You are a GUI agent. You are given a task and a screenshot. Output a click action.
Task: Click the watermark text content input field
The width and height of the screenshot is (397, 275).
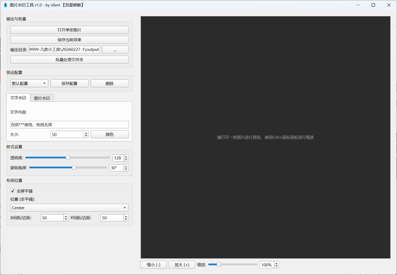pyautogui.click(x=69, y=125)
